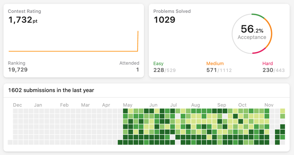Click the Aug month label in heatmap
The height and width of the screenshot is (155, 294).
pyautogui.click(x=196, y=105)
